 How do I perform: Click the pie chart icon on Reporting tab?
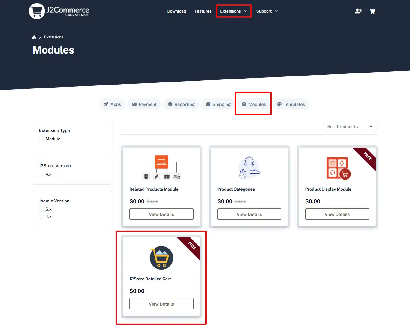170,104
